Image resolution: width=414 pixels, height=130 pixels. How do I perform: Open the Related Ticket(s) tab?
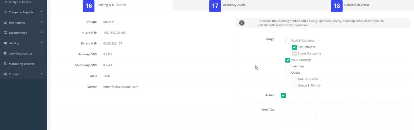pos(356,5)
